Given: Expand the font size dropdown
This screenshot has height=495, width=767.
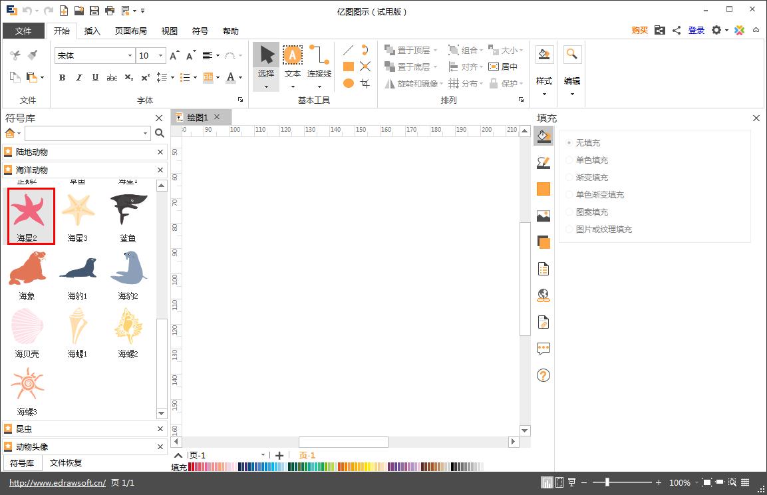Looking at the screenshot, I should (x=160, y=56).
